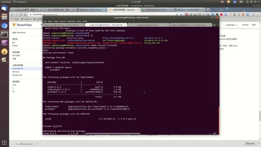Image resolution: width=261 pixels, height=147 pixels.
Task: Open the Chromium three-dot menu
Action: coord(258,15)
